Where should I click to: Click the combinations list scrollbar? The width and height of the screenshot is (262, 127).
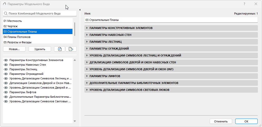75,29
